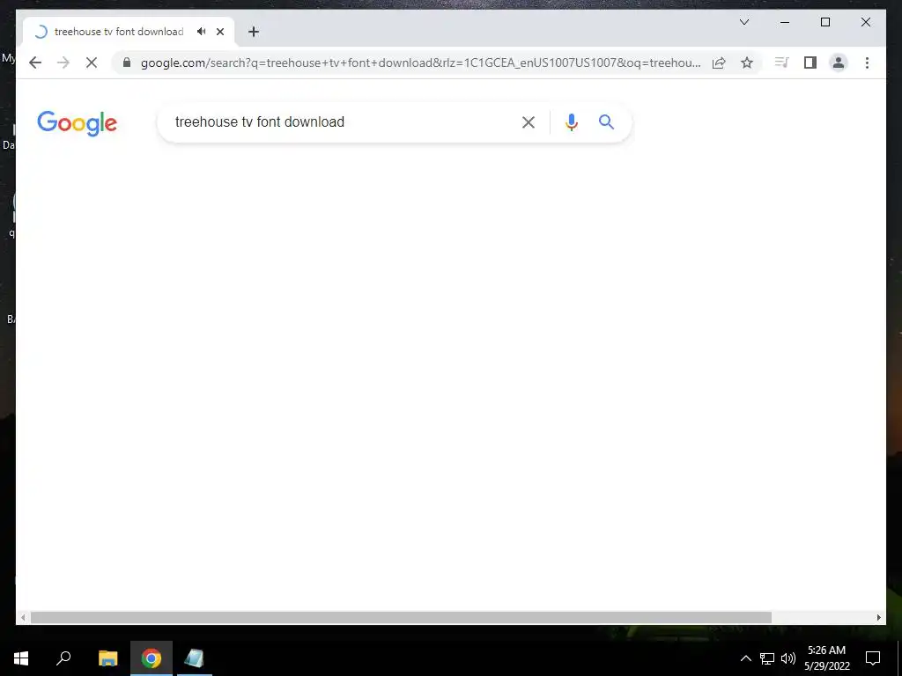Click the blue magnifier search button
Screen dimensions: 902x676
[606, 121]
